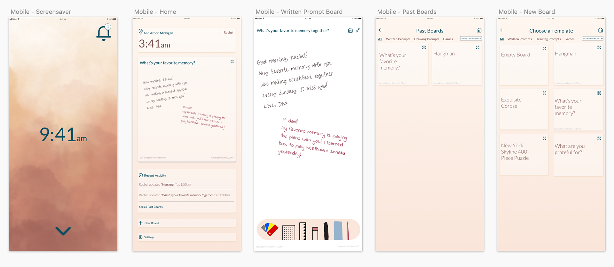Tap the home icon on Past Boards

(x=479, y=30)
